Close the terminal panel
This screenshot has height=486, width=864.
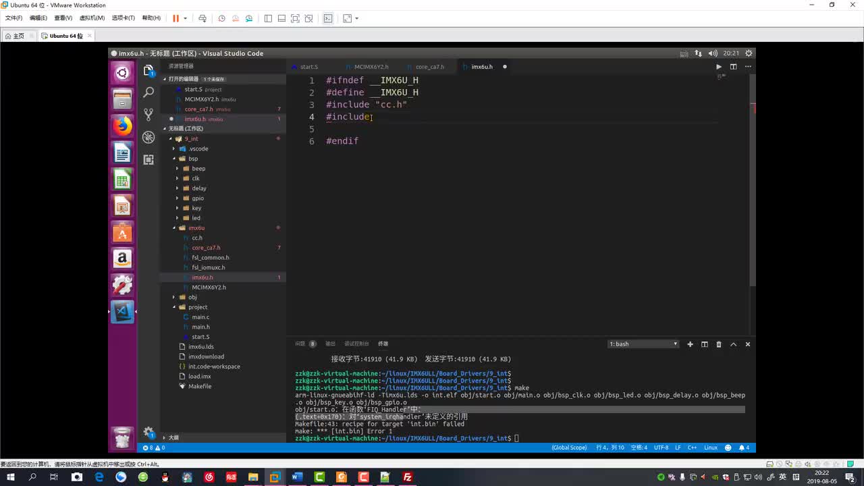coord(748,344)
